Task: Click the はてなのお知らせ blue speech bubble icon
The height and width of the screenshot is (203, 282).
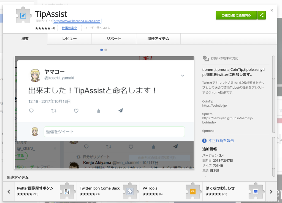Action: point(256,191)
